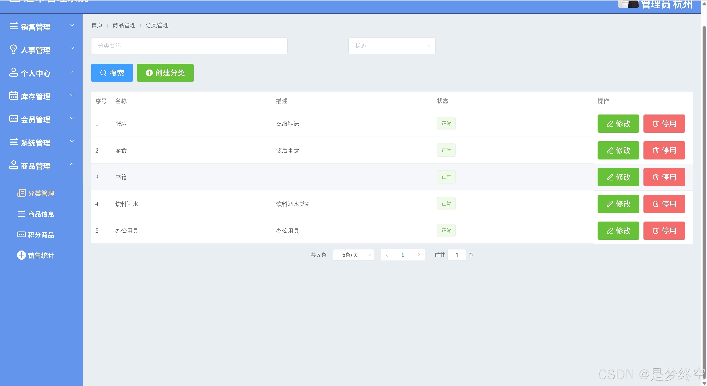Click the calendar icon beside 库存管理
This screenshot has width=707, height=386.
(14, 95)
